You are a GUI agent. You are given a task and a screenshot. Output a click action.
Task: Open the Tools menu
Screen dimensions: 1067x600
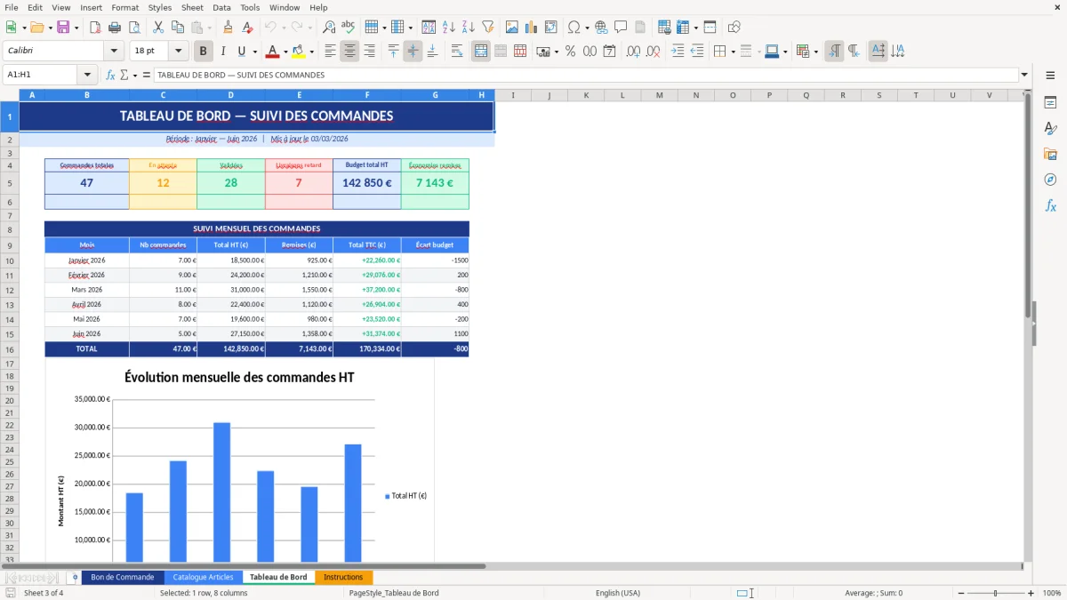click(x=250, y=7)
